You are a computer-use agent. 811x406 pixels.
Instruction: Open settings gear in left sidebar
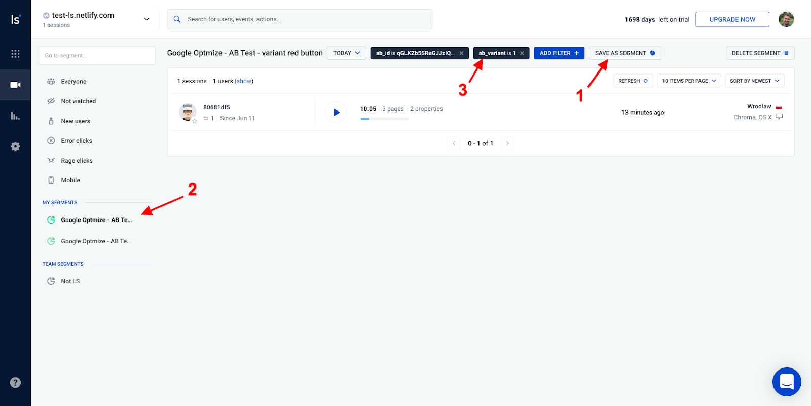(15, 146)
